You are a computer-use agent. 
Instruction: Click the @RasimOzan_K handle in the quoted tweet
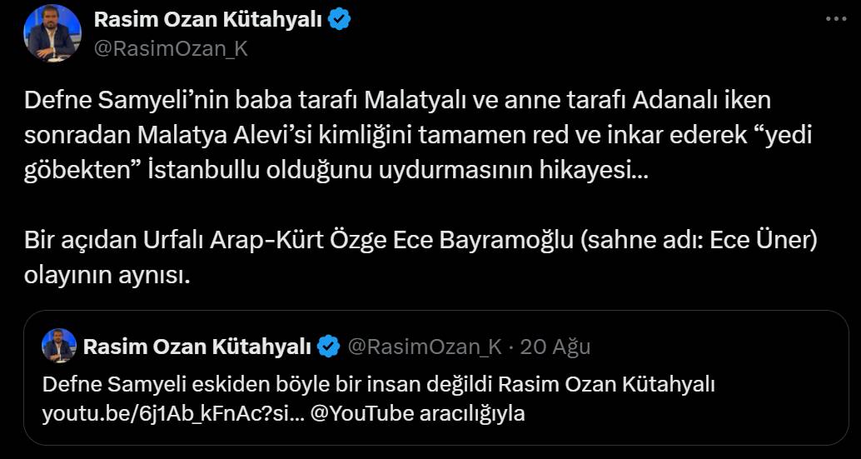(425, 347)
